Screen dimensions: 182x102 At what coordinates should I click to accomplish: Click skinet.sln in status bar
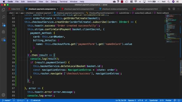(x=36, y=100)
